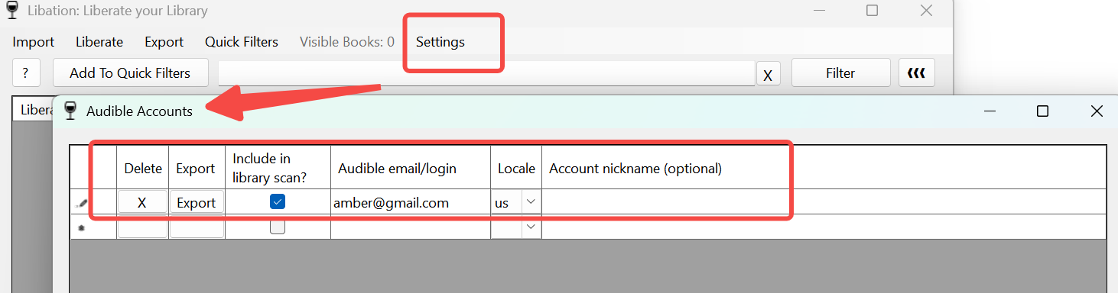Screen dimensions: 1118x293
Task: Click the Delete column header
Action: [x=143, y=168]
